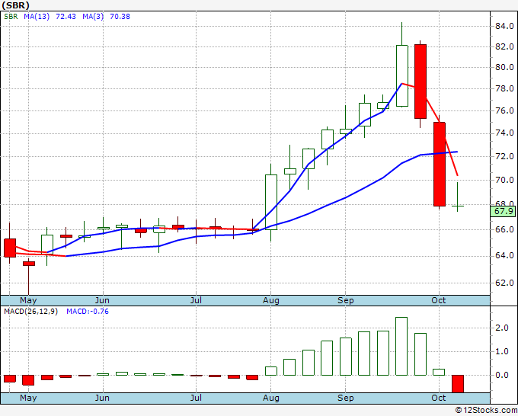The height and width of the screenshot is (416, 518).
Task: Click Oct on the price chart axis
Action: pyautogui.click(x=438, y=300)
